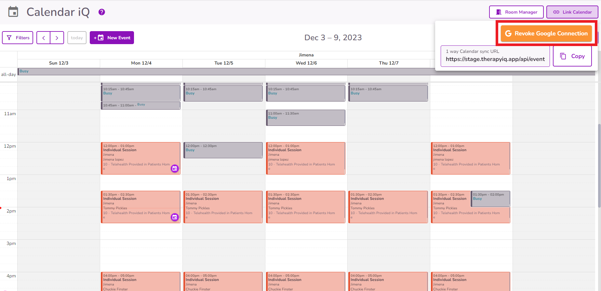Viewport: 601px width, 291px height.
Task: Open the purple help question mark icon
Action: (101, 12)
